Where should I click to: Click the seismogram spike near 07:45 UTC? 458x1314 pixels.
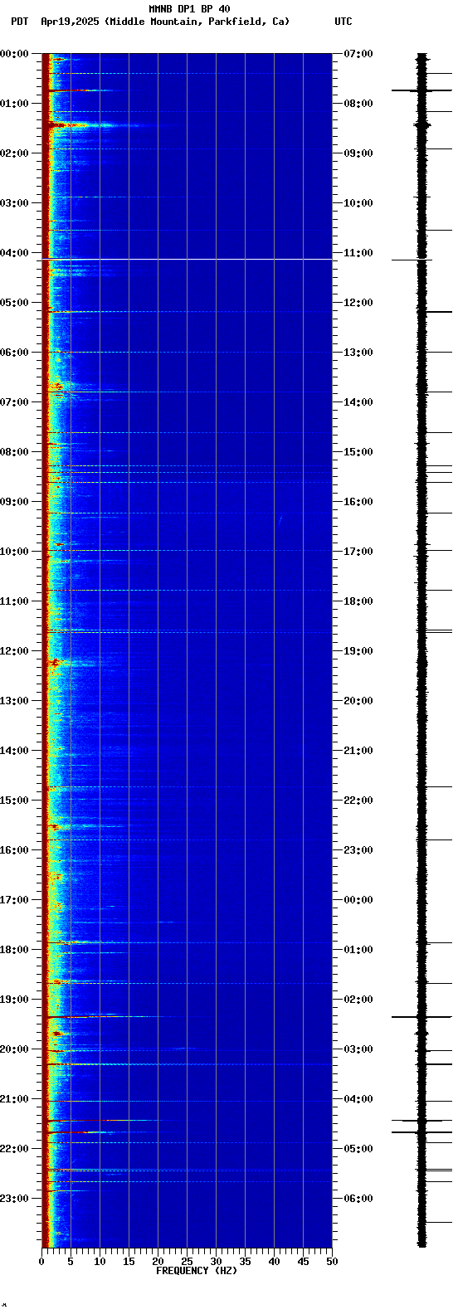click(422, 90)
